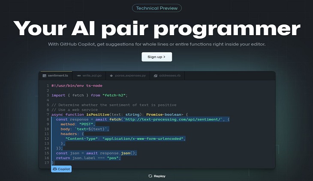Click the Copilot badge below the code

61,169
